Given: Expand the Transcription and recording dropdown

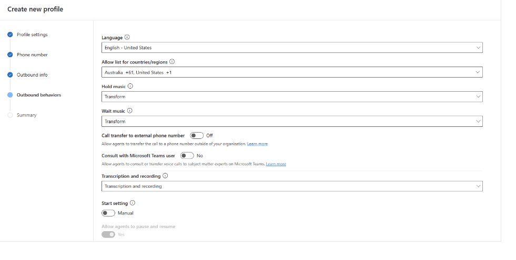Looking at the screenshot, I should click(292, 186).
